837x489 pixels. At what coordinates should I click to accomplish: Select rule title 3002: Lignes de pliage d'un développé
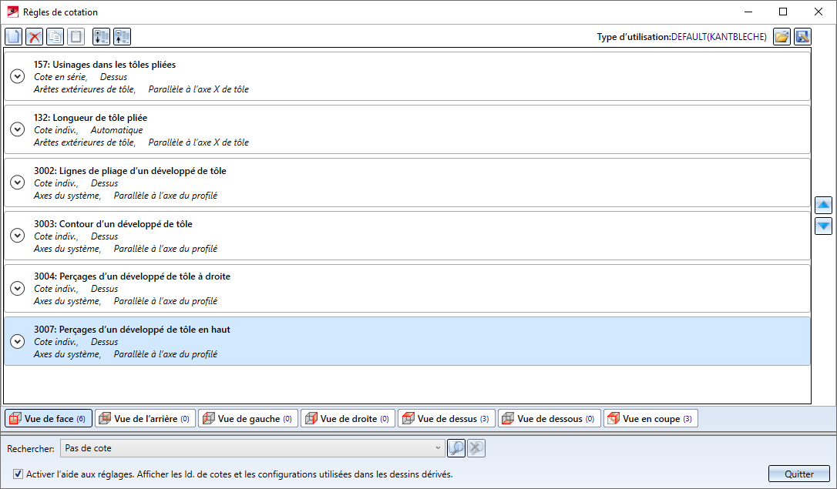point(129,171)
